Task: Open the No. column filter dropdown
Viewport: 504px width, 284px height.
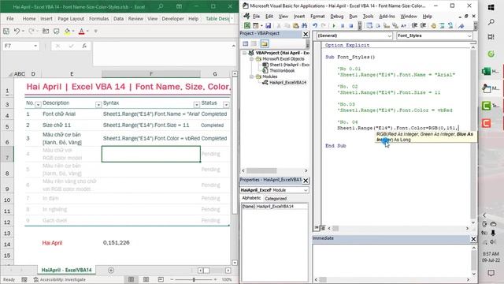Action: tap(38, 105)
